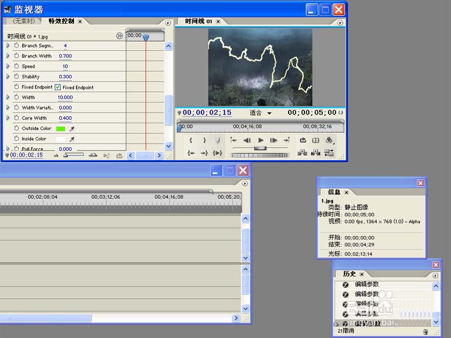The image size is (451, 338).
Task: Open the green Outside Color swatch
Action: [x=61, y=129]
